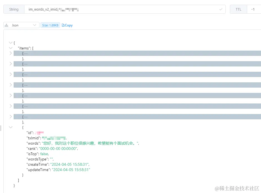Click the "txImid" key line
The height and width of the screenshot is (193, 261).
click(46, 138)
